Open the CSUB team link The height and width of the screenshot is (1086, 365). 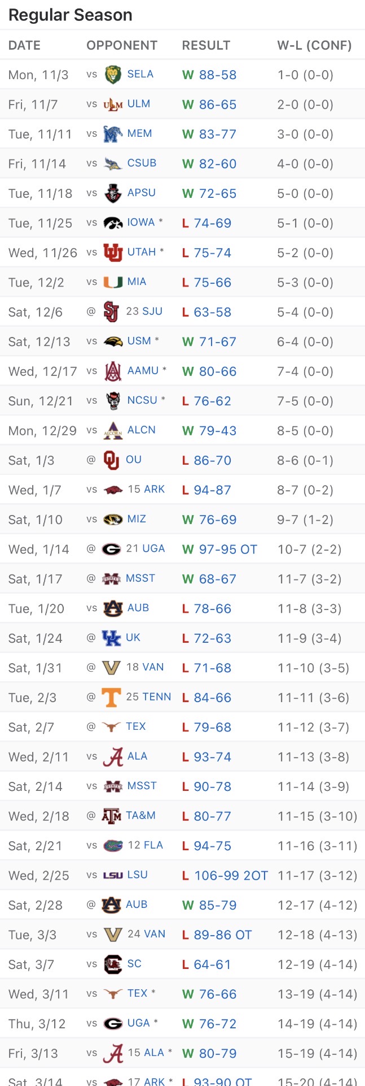[142, 163]
